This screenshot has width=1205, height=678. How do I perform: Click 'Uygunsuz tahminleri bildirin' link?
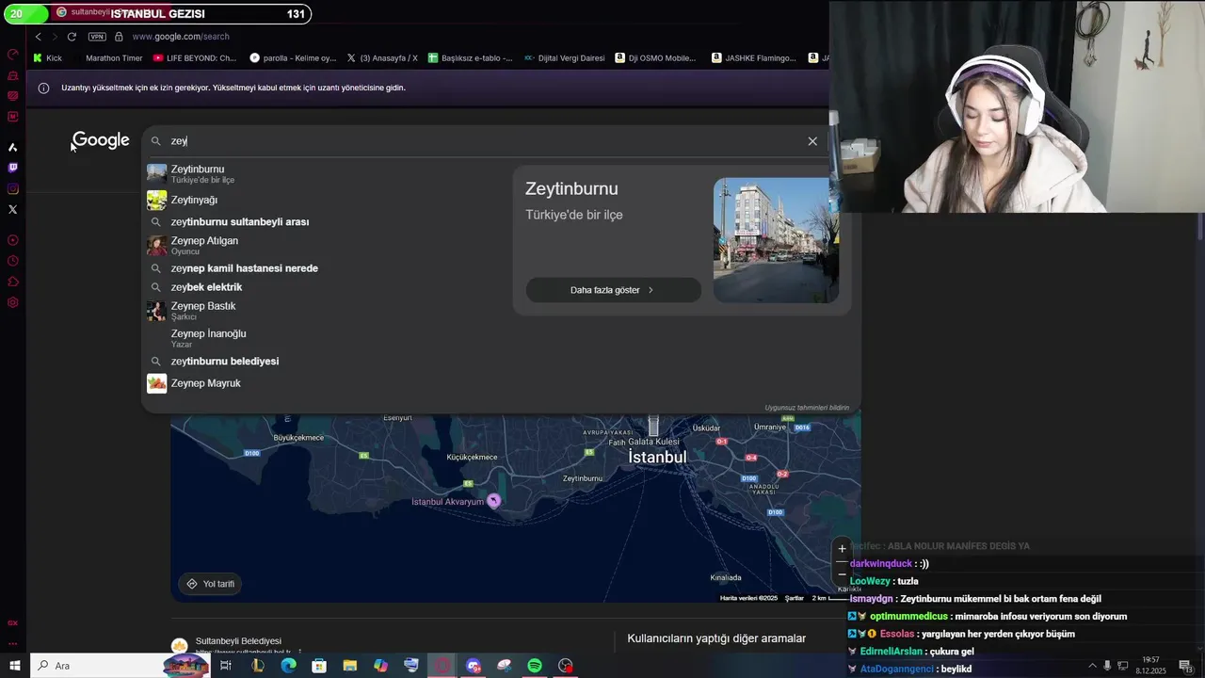click(x=807, y=408)
